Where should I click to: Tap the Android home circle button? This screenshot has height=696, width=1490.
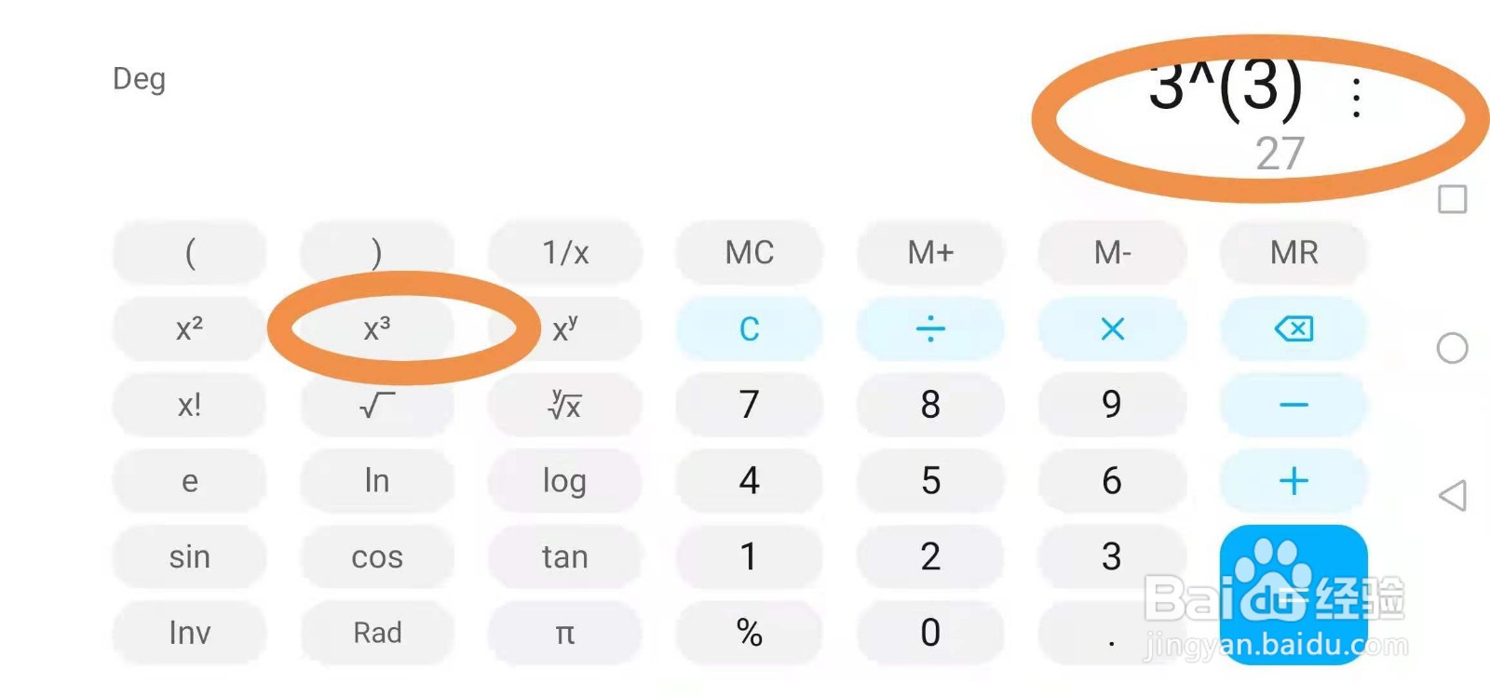coord(1452,348)
